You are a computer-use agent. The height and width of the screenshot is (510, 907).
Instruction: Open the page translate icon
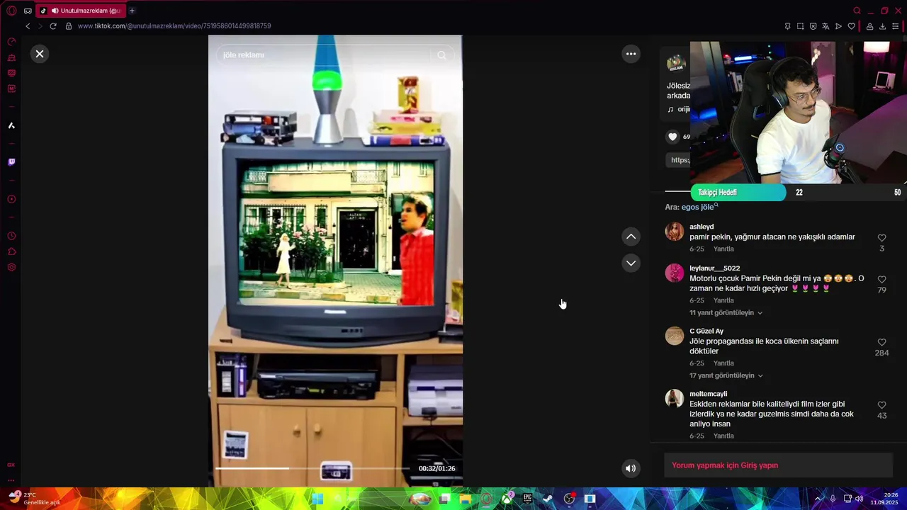click(826, 26)
